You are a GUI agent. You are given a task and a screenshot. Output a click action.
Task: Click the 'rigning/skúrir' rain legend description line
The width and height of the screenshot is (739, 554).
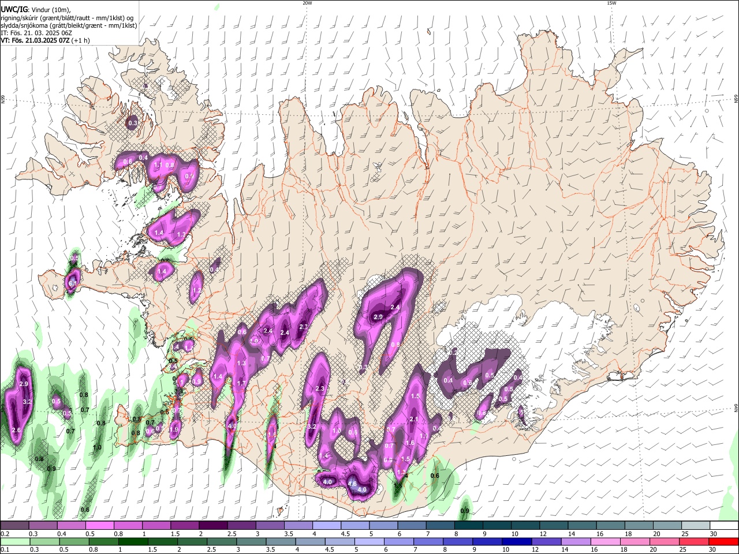coord(67,17)
